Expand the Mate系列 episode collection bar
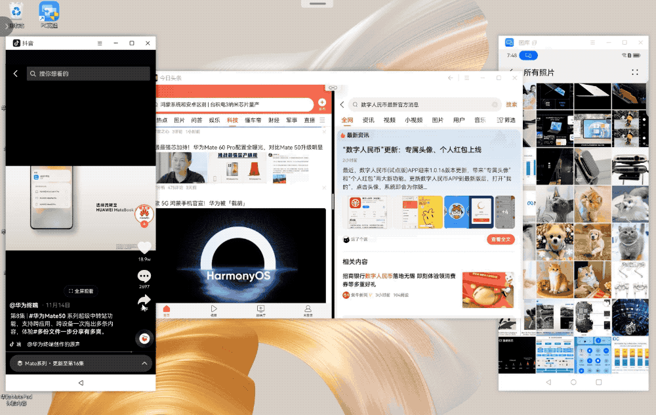Viewport: 656px width, 415px height. click(144, 363)
